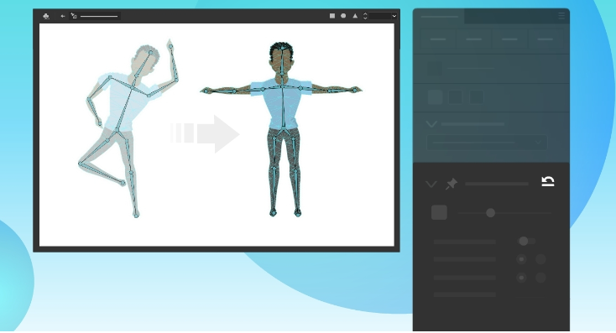The image size is (616, 333).
Task: Click the slider knob in rig section
Action: 490,213
